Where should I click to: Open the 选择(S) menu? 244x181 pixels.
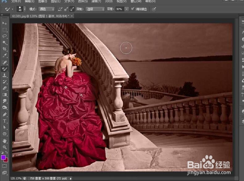pyautogui.click(x=83, y=1)
